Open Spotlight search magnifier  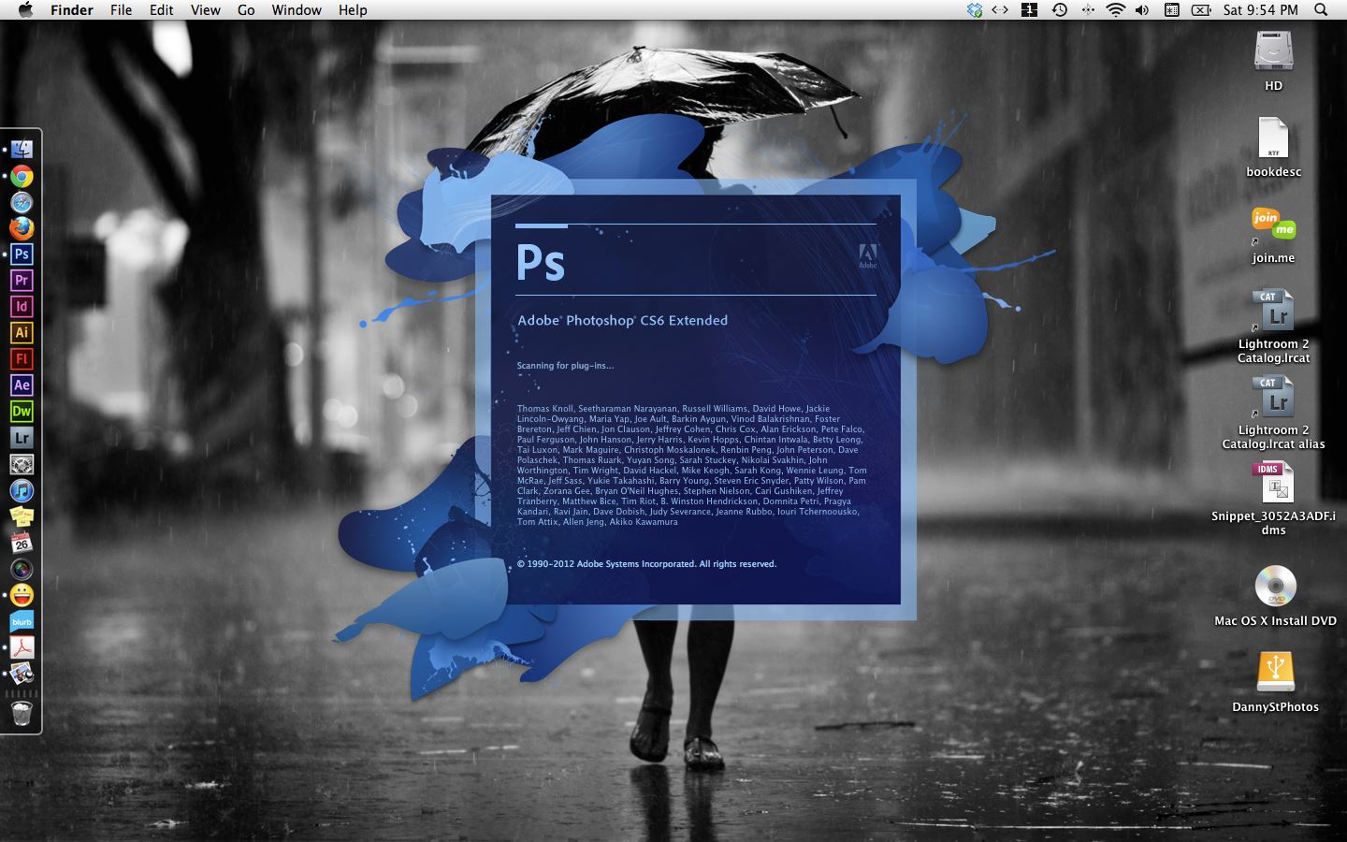pos(1321,10)
